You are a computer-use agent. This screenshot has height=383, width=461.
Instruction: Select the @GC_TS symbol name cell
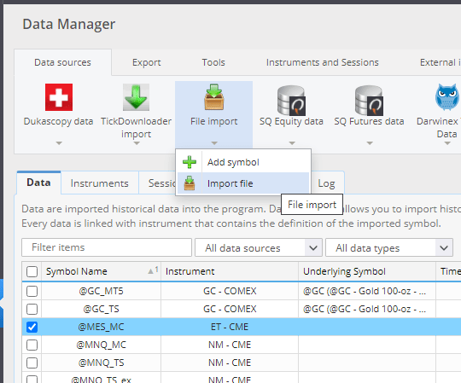click(x=101, y=309)
